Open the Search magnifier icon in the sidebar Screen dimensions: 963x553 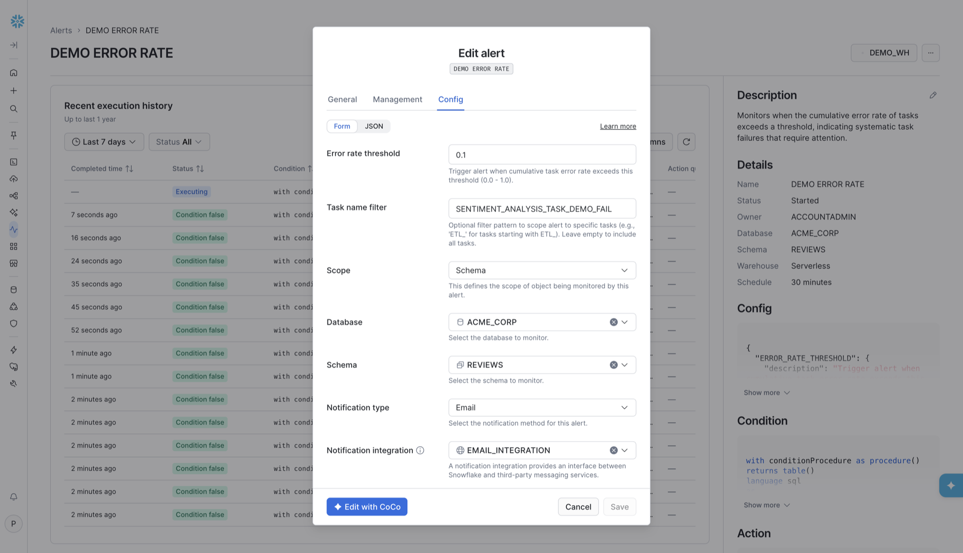(x=14, y=109)
